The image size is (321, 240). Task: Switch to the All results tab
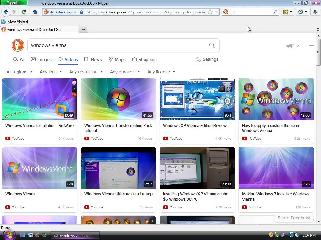tap(19, 59)
